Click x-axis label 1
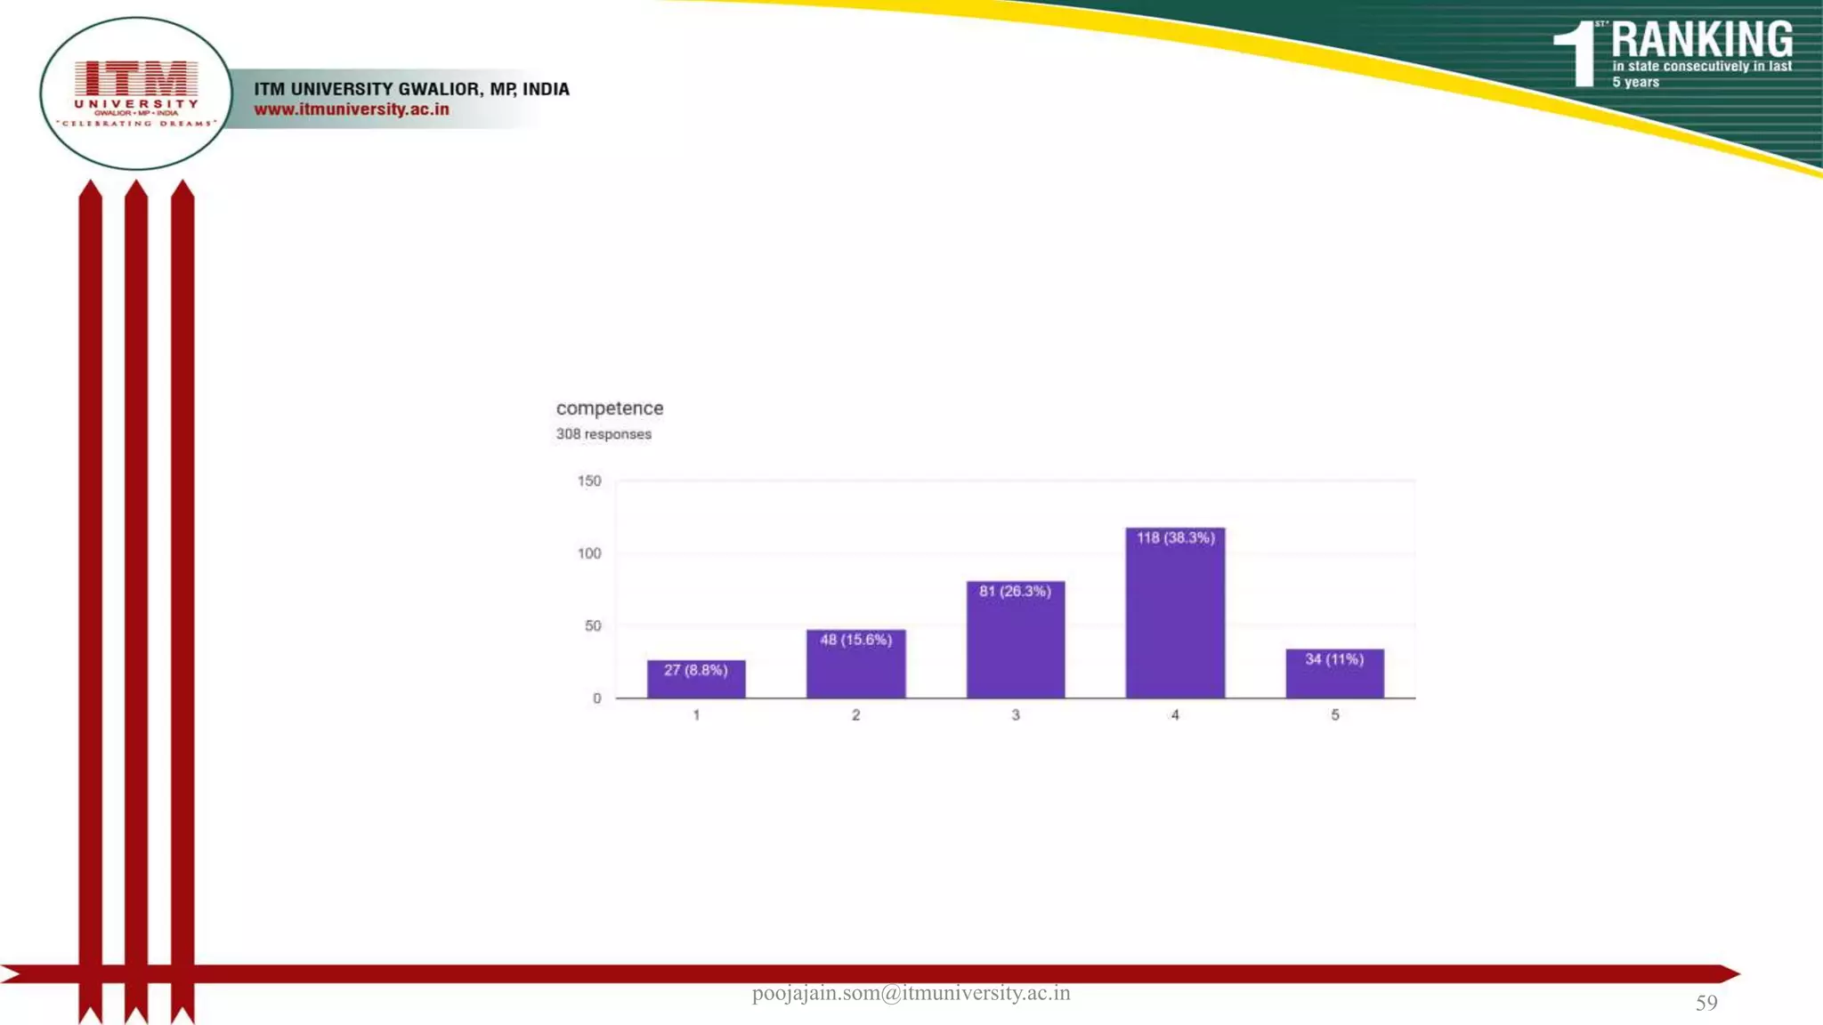 [696, 715]
